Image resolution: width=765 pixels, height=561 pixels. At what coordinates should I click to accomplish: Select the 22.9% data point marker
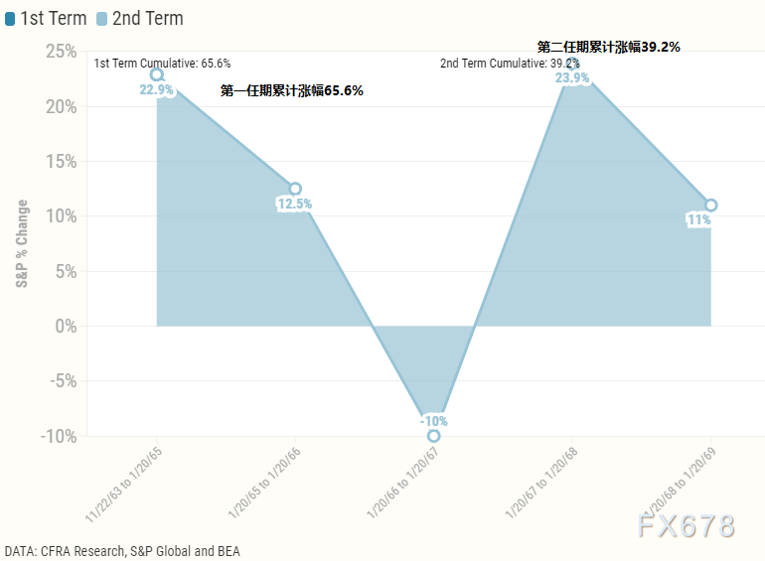click(x=157, y=74)
